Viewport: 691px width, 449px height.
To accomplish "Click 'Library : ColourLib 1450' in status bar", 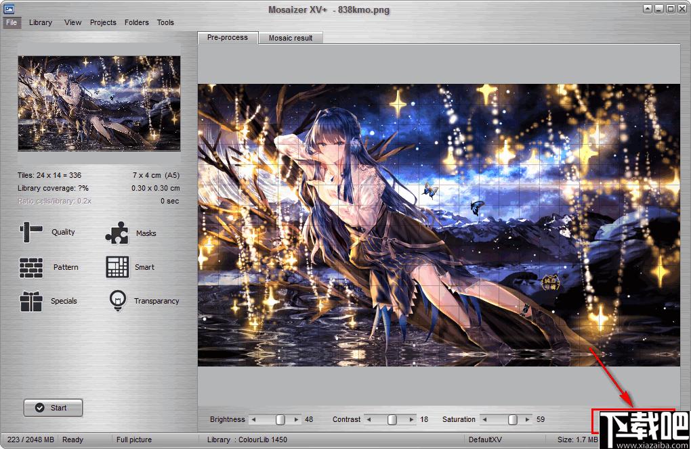I will point(247,440).
